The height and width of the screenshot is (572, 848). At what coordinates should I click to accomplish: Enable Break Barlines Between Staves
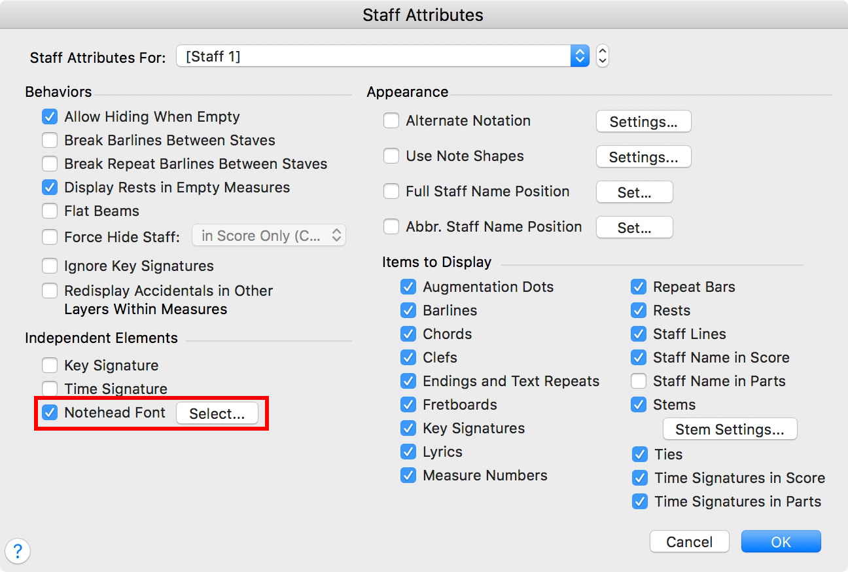click(x=50, y=140)
